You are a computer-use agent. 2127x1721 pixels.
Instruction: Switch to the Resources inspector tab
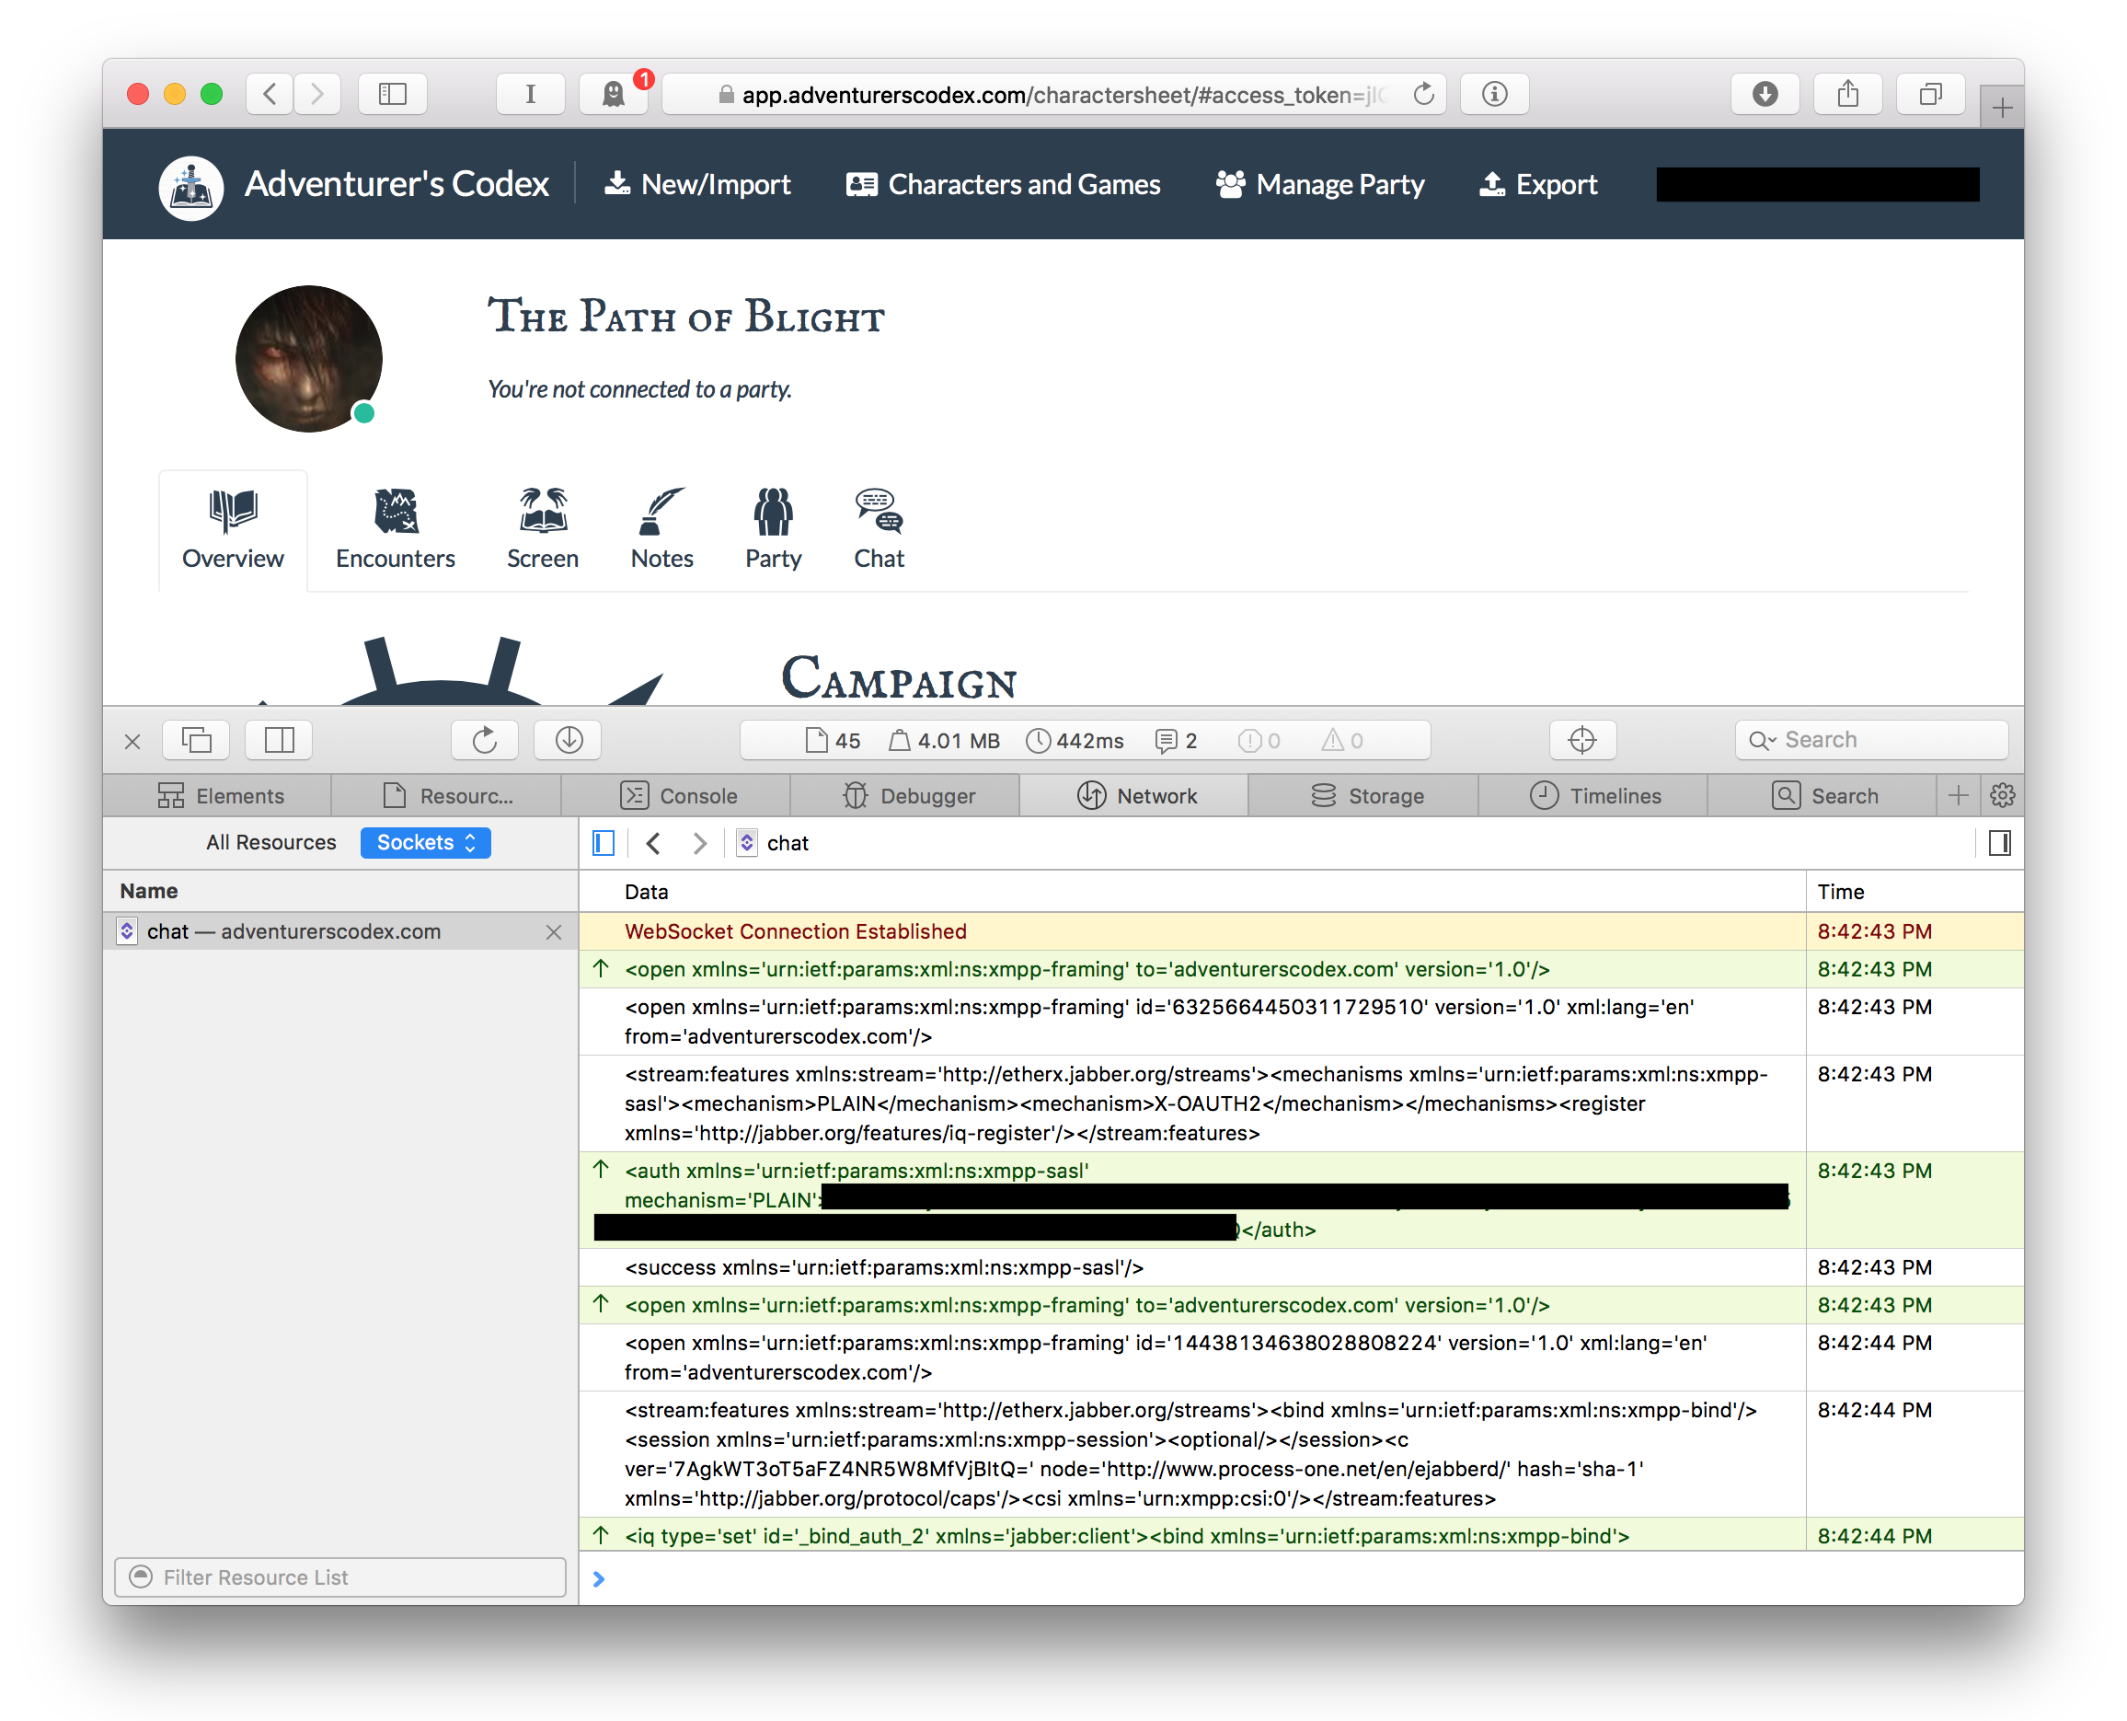click(x=447, y=795)
